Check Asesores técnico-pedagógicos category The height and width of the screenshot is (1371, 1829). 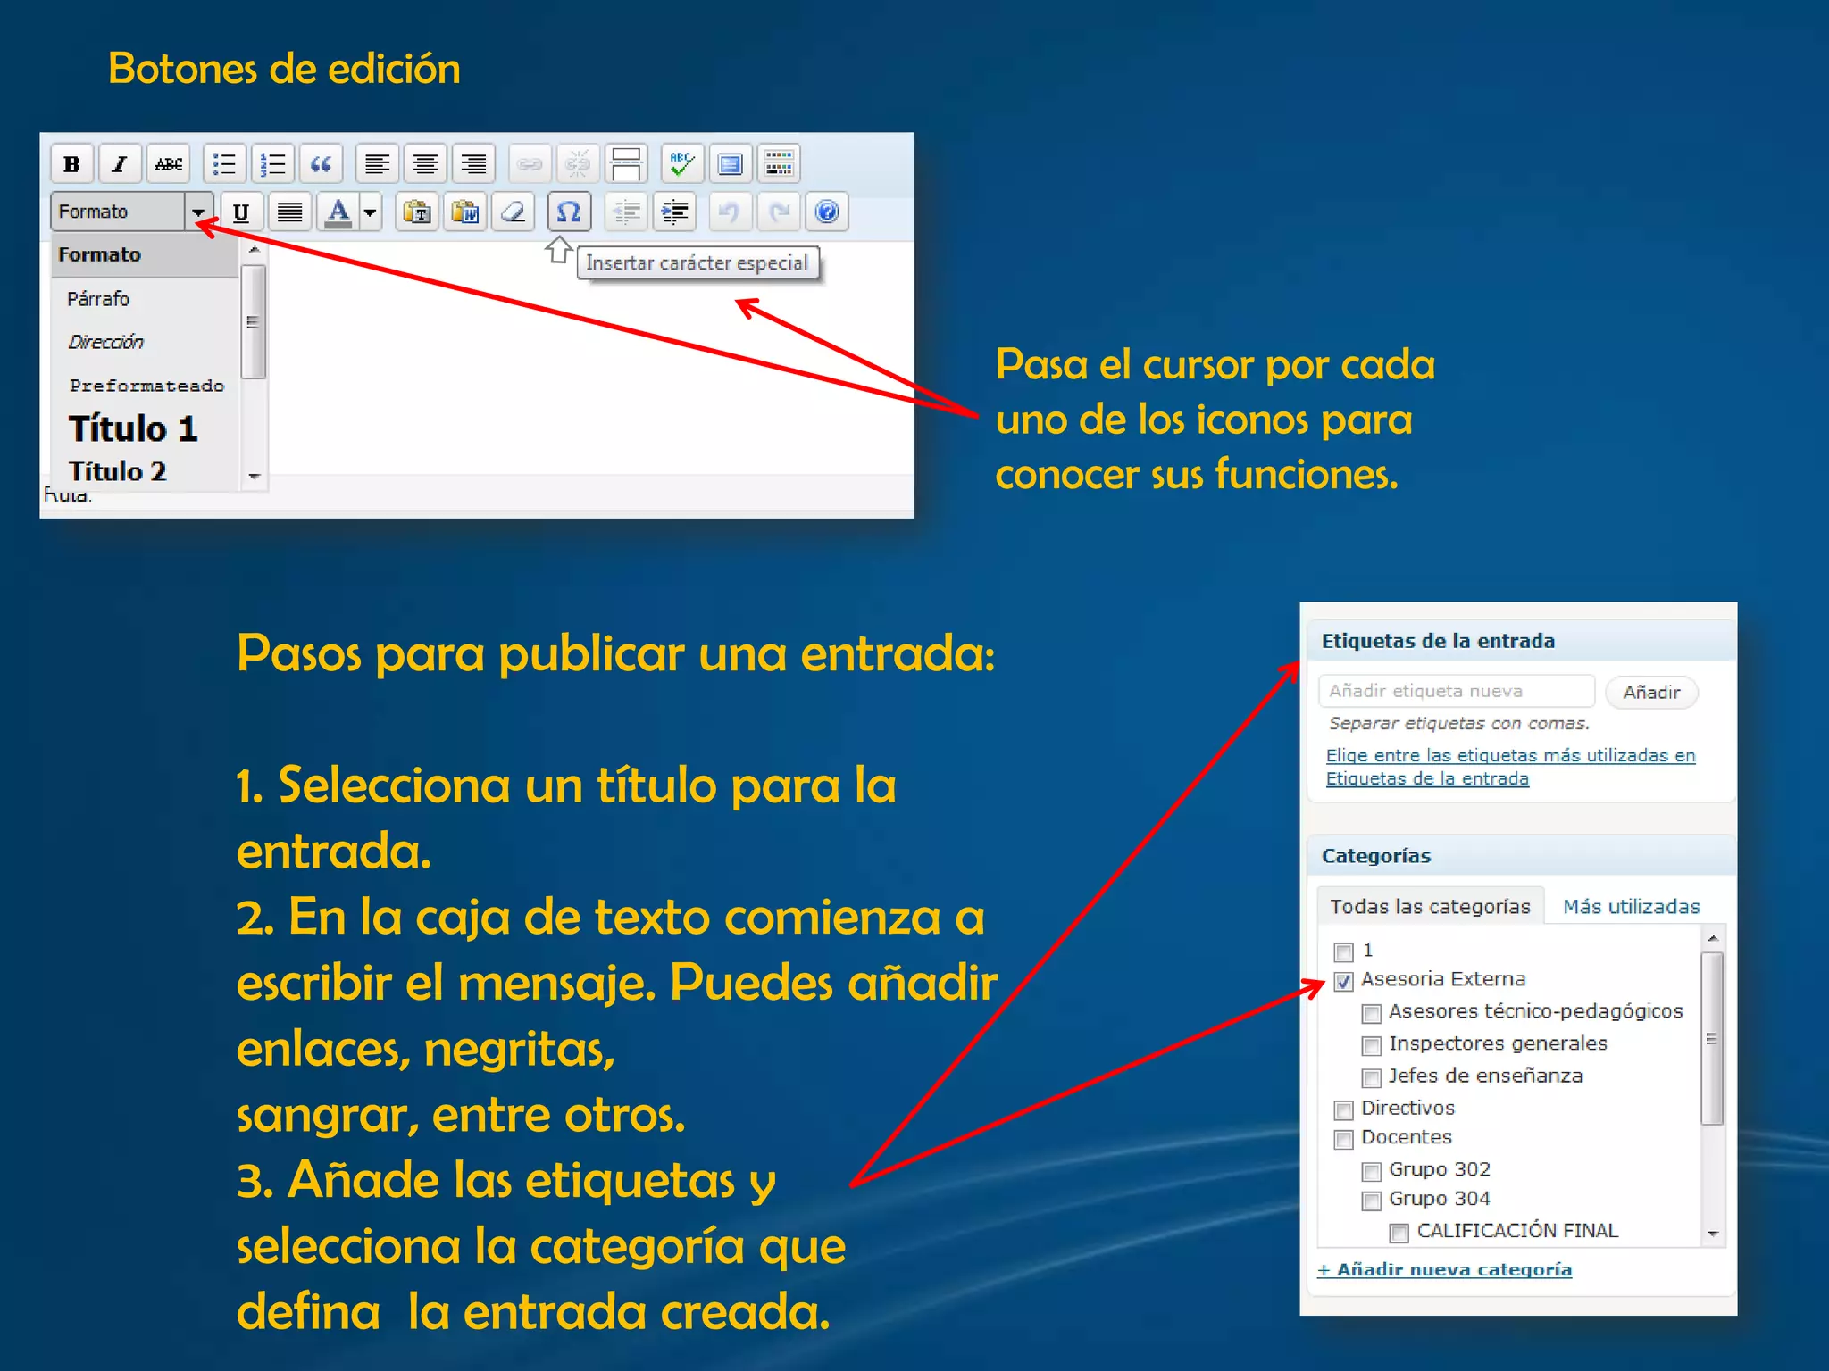(x=1371, y=1013)
